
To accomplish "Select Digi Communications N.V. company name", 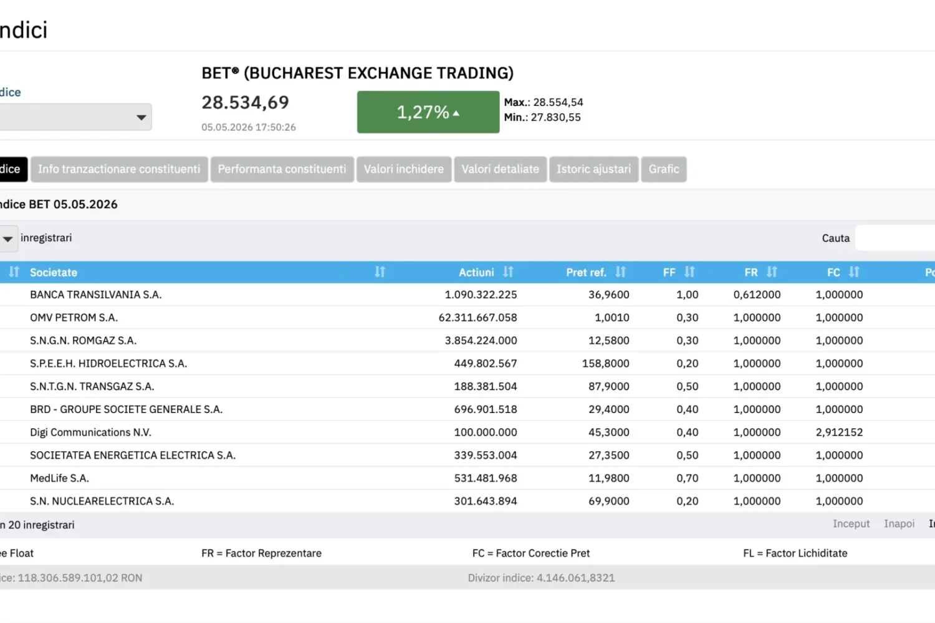I will tap(91, 432).
